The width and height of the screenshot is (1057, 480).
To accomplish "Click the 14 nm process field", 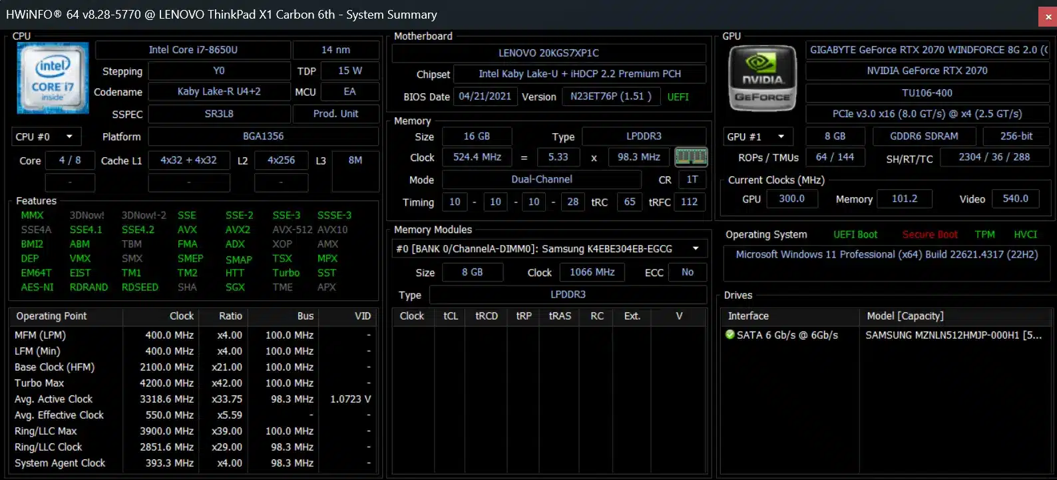I will 335,50.
